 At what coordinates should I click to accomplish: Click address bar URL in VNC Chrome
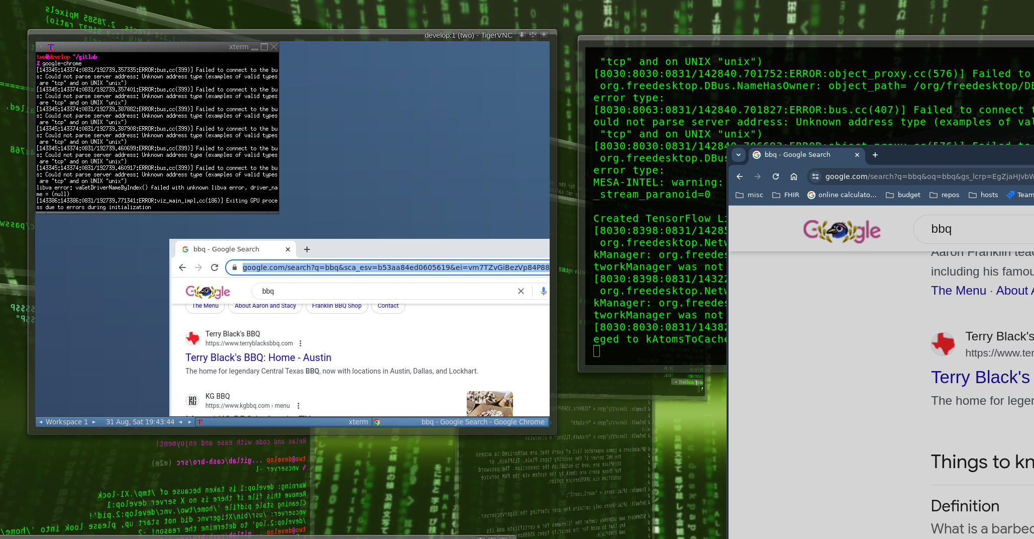coord(395,267)
